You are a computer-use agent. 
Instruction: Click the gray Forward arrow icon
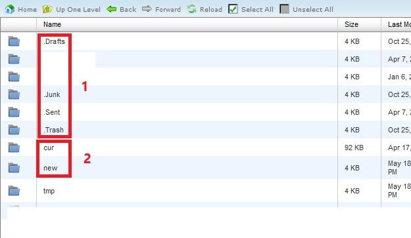click(147, 9)
